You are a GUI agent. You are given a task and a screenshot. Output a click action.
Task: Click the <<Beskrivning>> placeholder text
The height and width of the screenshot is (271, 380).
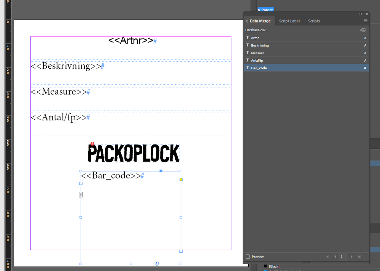[66, 66]
